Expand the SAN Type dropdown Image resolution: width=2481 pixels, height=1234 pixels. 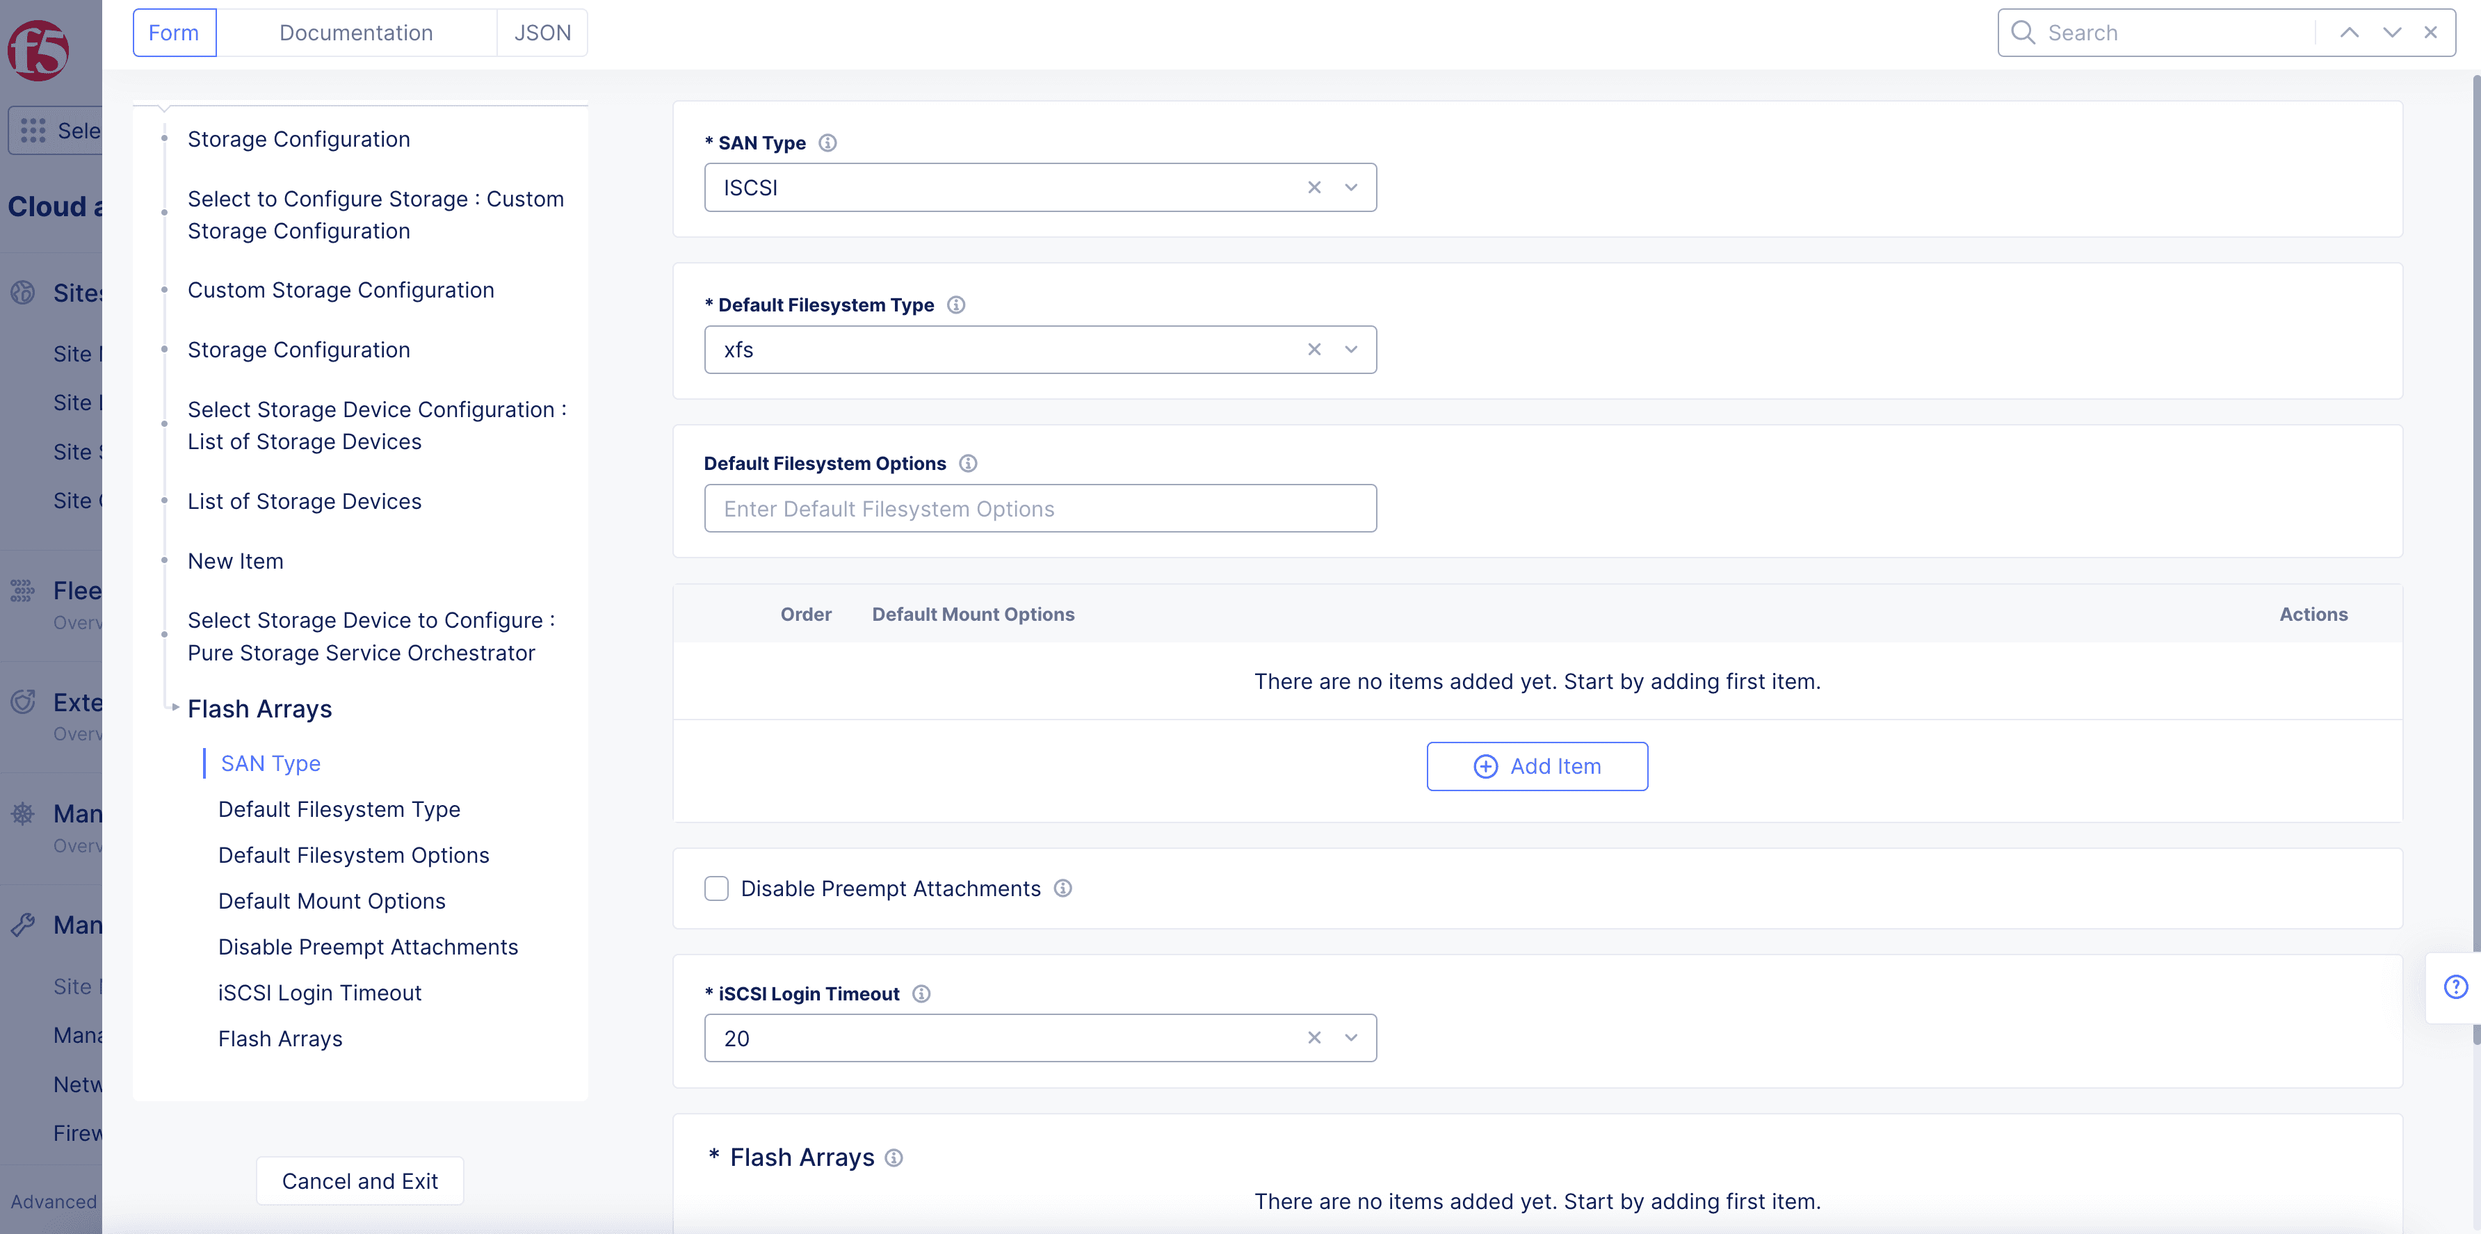1351,188
